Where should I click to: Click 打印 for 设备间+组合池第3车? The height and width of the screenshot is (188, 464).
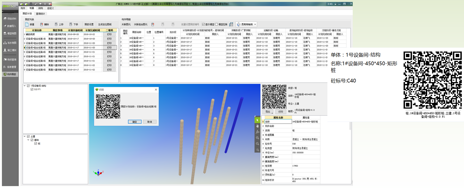coord(109,48)
